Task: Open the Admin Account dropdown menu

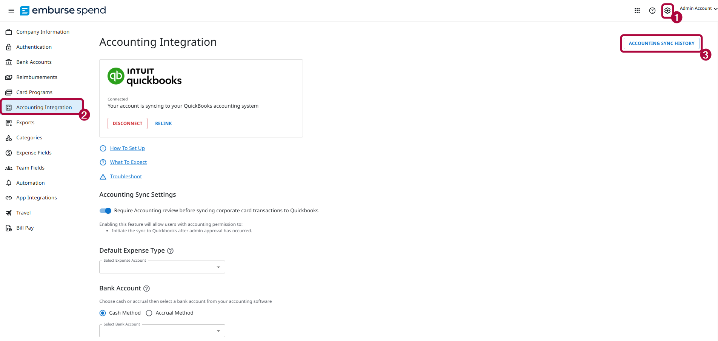Action: pyautogui.click(x=698, y=8)
